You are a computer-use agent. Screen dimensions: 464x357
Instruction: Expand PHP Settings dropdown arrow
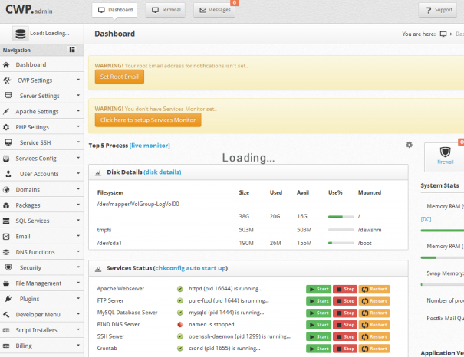tap(78, 126)
